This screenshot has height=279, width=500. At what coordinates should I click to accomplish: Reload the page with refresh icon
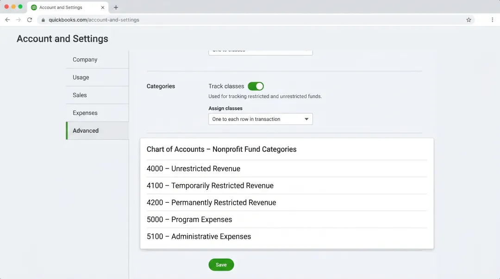pos(30,20)
